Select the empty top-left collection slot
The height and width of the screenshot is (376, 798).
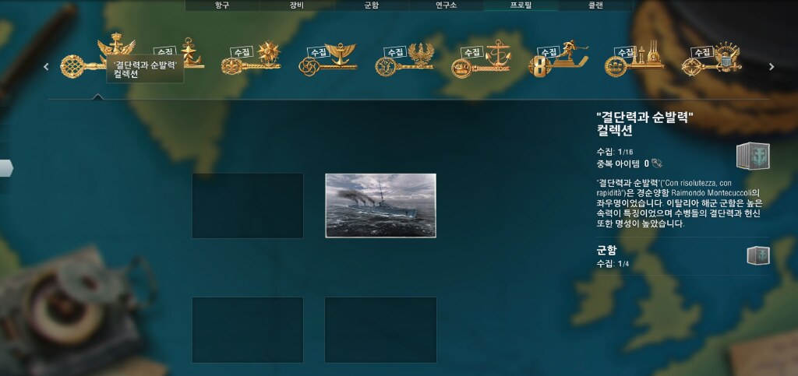(248, 206)
